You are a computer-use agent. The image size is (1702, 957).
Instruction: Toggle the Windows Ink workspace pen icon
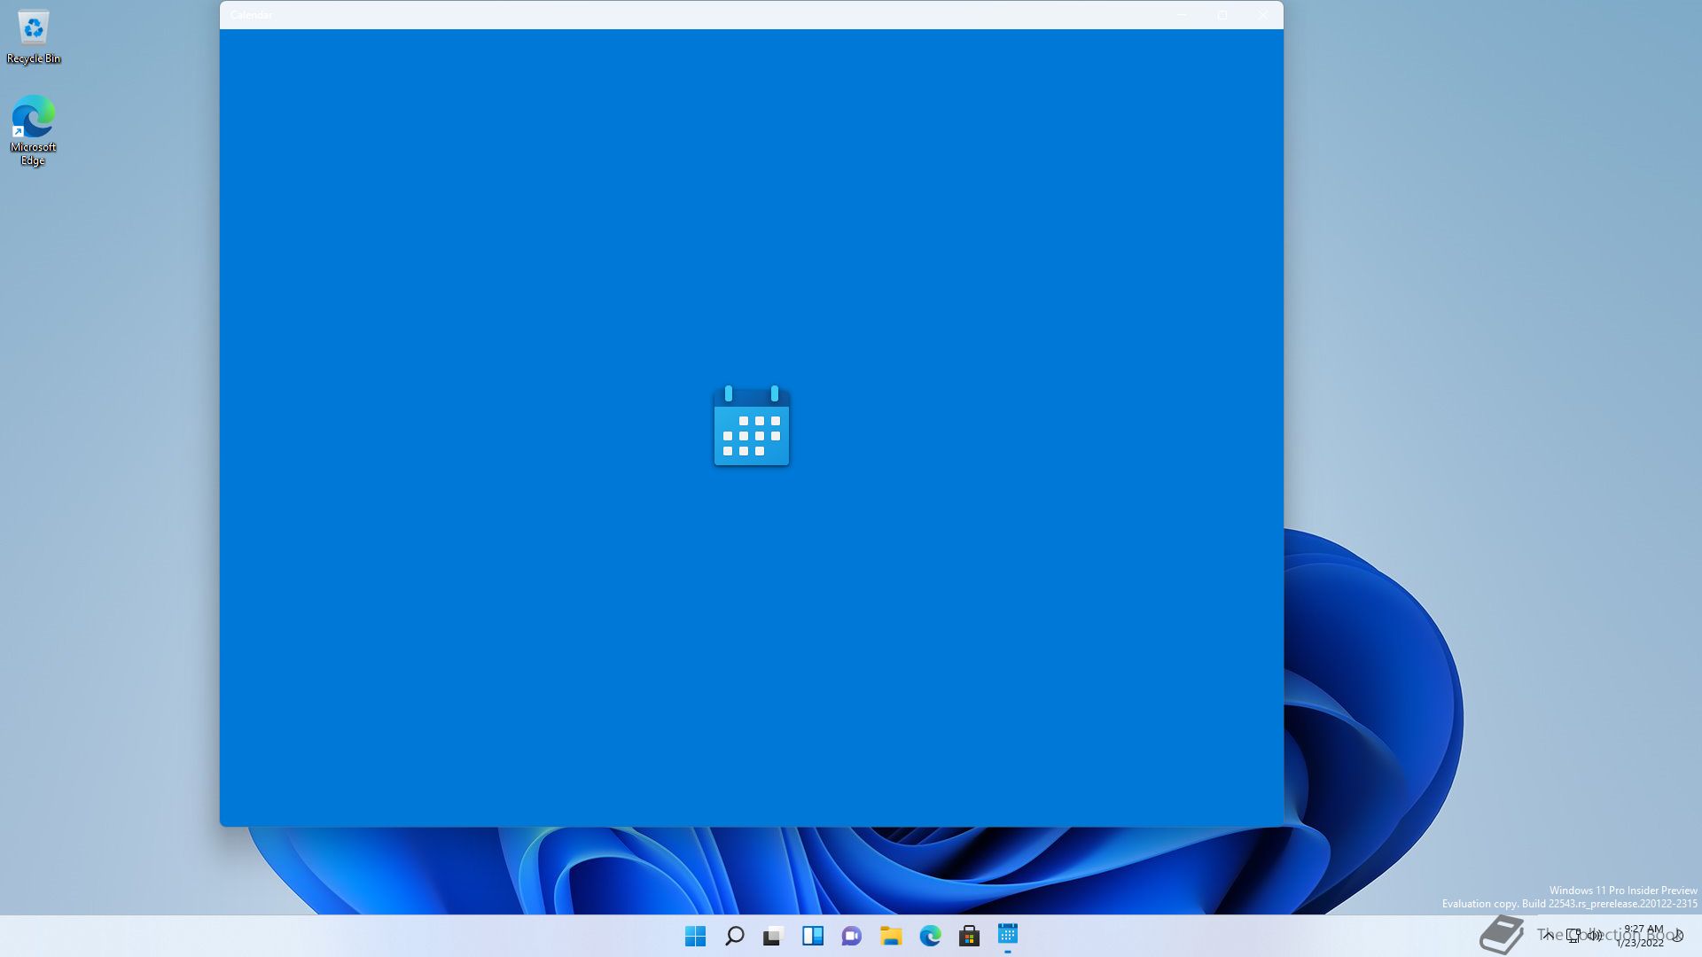[x=1678, y=936]
